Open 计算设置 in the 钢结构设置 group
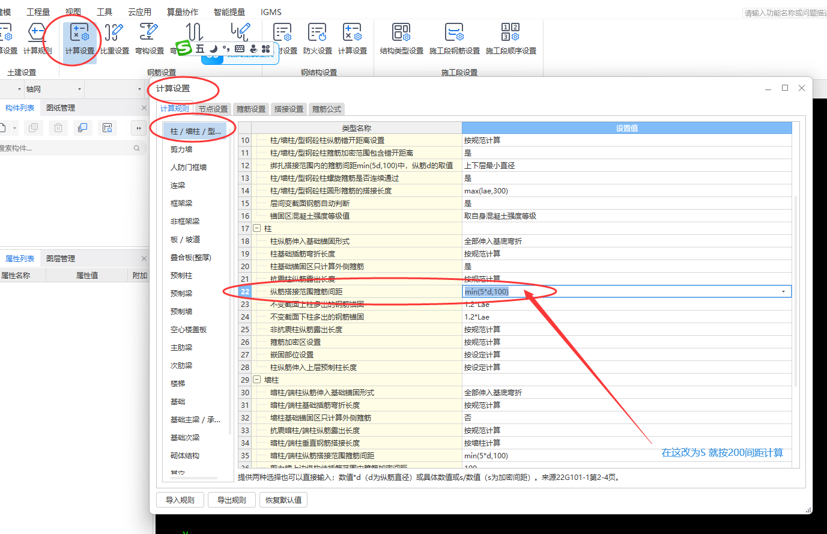Image resolution: width=827 pixels, height=534 pixels. click(x=352, y=39)
